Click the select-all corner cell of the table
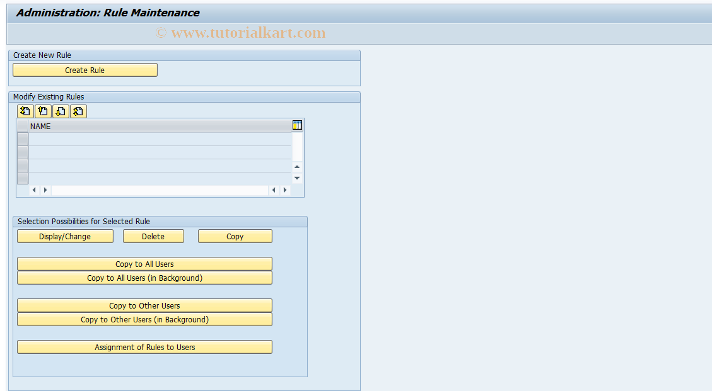 (x=23, y=126)
